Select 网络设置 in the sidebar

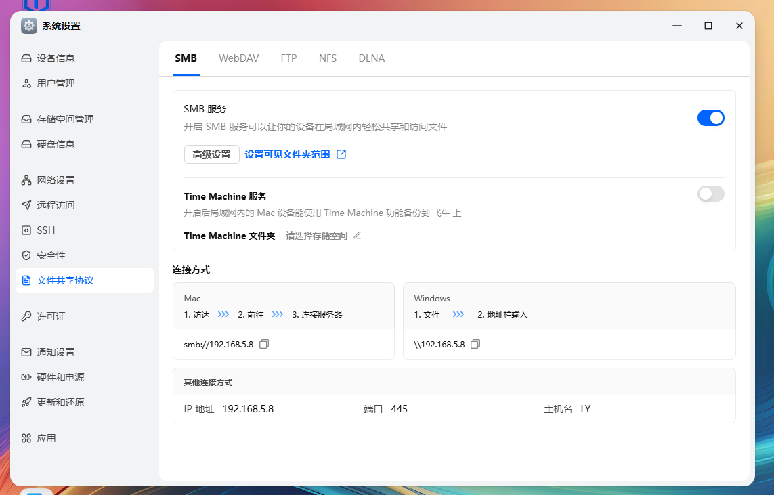[x=56, y=180]
